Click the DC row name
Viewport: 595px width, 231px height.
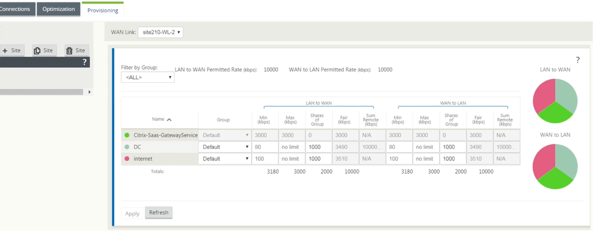(137, 147)
